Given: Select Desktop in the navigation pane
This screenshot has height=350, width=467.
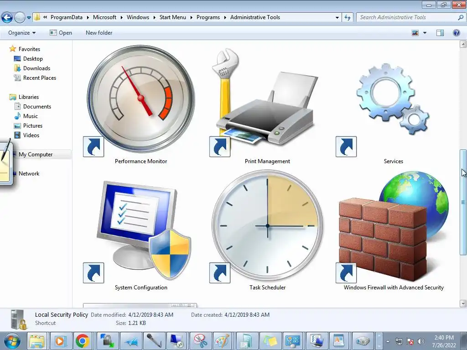Looking at the screenshot, I should tap(33, 59).
